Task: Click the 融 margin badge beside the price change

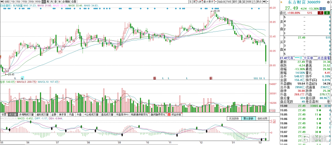Action: 321,9
